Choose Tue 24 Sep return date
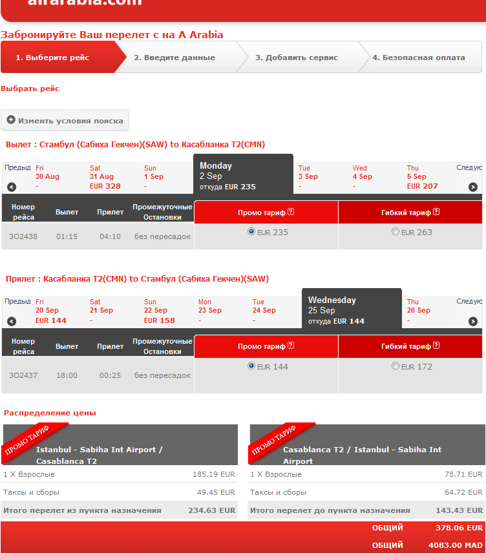Image resolution: width=486 pixels, height=553 pixels. point(264,311)
